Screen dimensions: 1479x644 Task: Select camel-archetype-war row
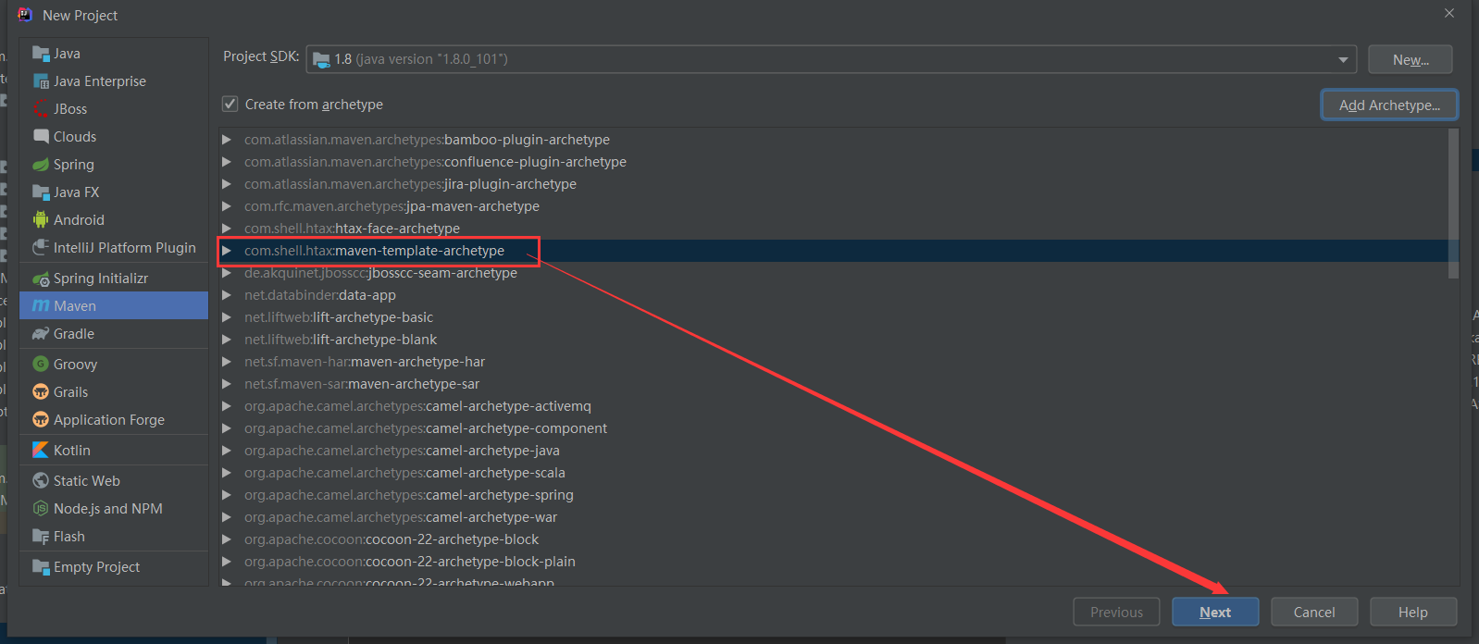[x=833, y=517]
